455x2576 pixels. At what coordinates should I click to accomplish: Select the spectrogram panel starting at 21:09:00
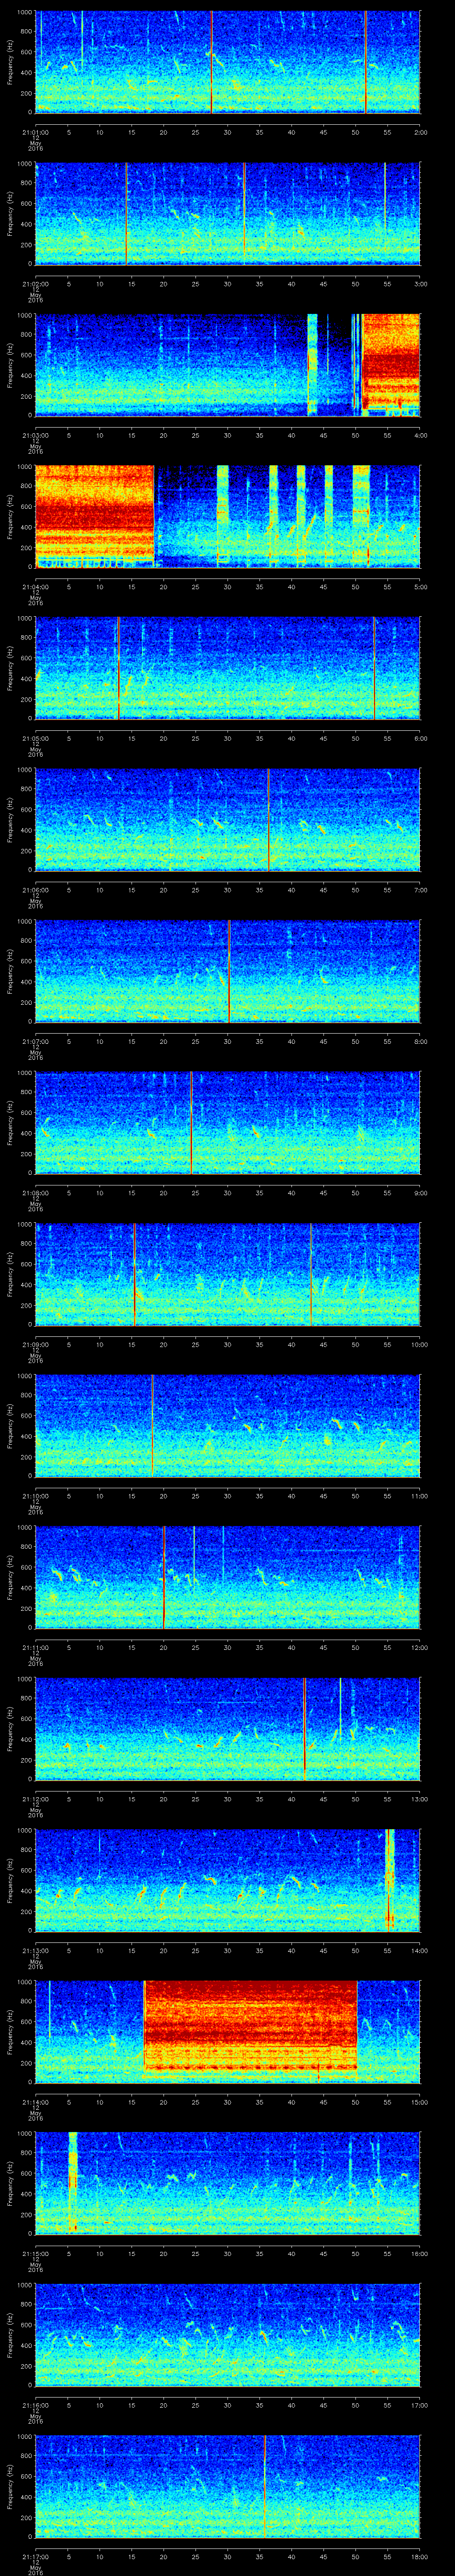(x=228, y=1275)
